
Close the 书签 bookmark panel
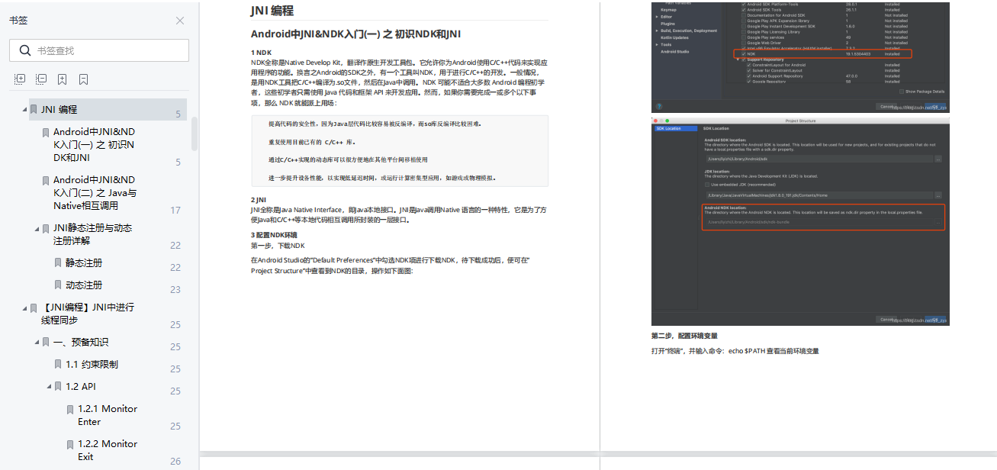tap(180, 21)
